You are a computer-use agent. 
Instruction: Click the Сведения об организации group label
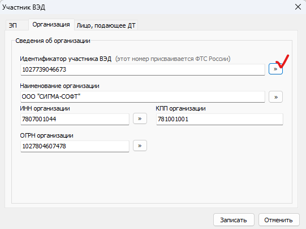(x=53, y=41)
